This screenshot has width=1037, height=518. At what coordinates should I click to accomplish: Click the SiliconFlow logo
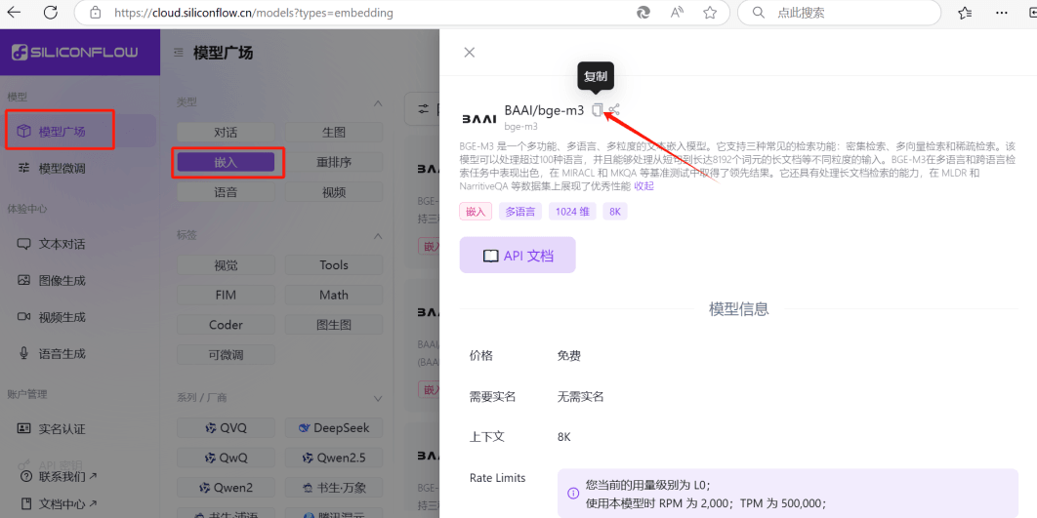coord(75,53)
